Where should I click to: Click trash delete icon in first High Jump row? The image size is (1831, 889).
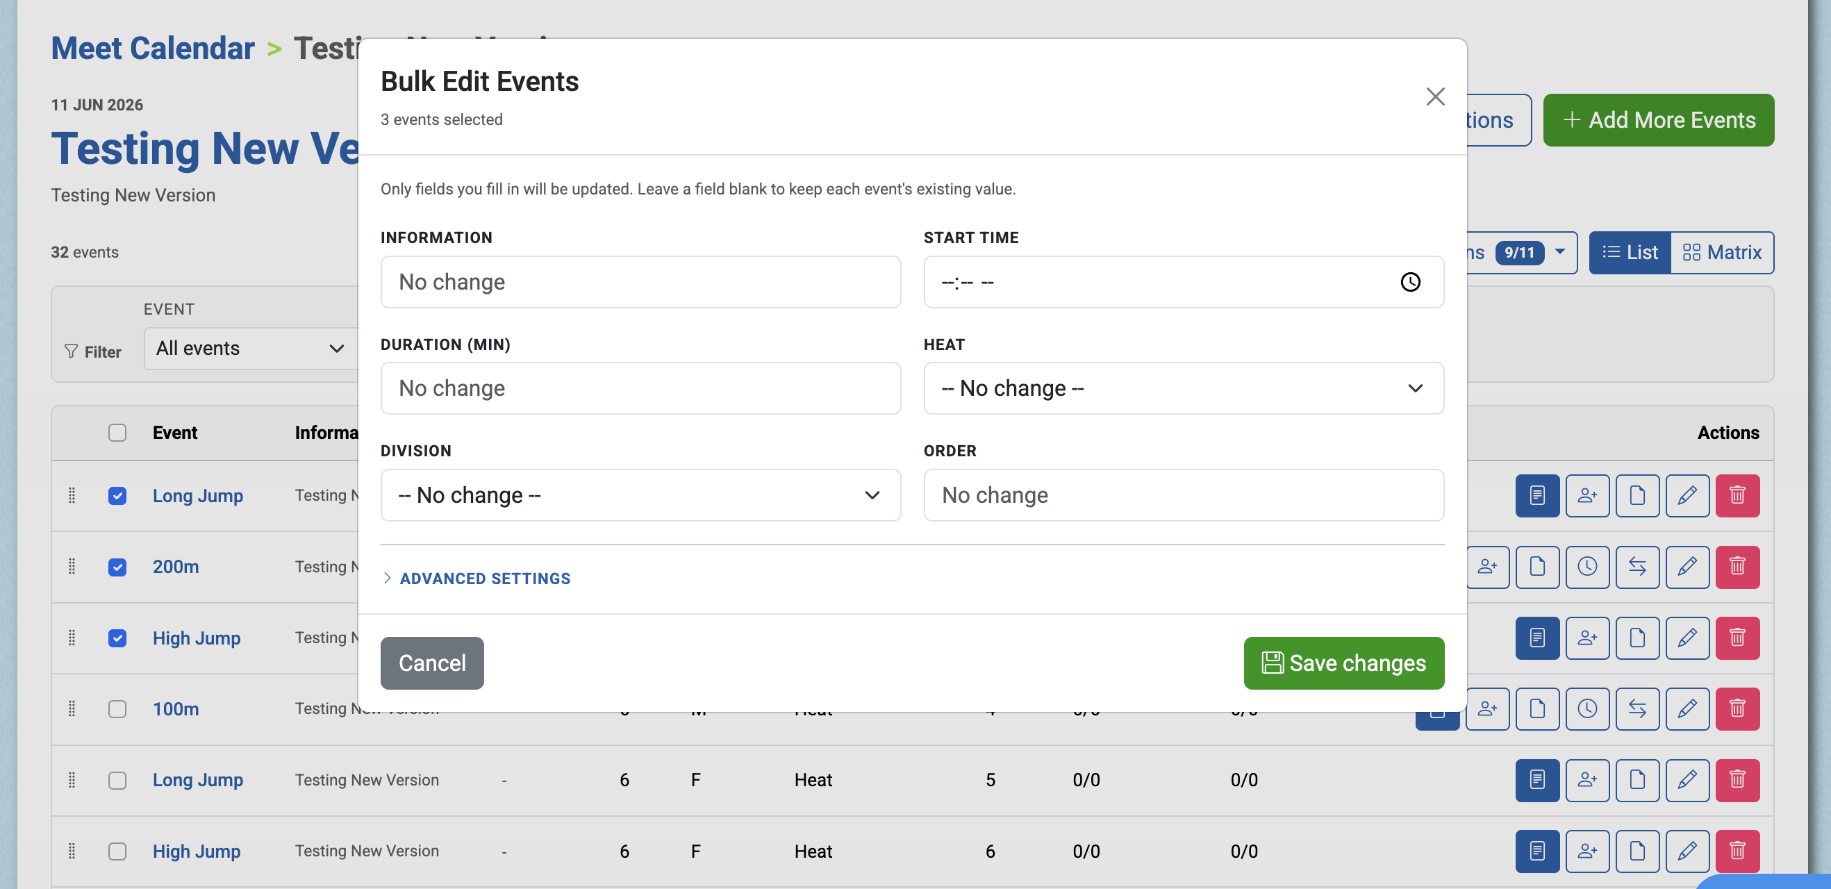[1737, 638]
